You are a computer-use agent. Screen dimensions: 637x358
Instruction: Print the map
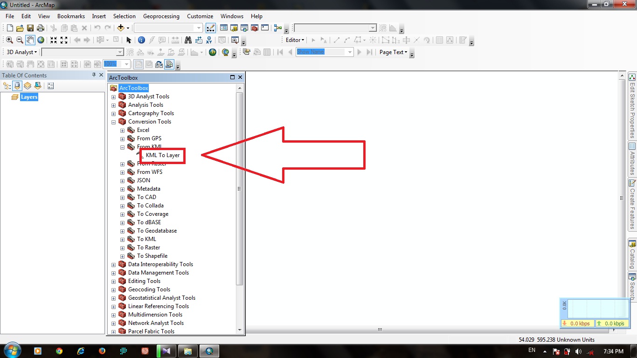(40, 28)
